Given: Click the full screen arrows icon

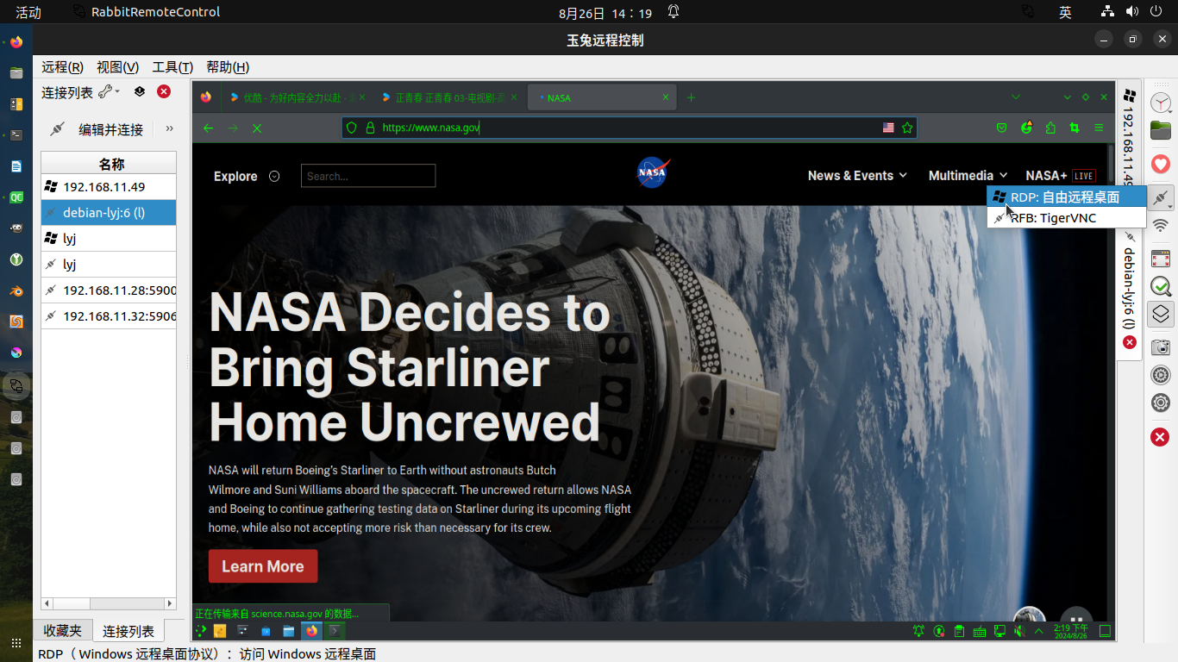Looking at the screenshot, I should 1161,258.
